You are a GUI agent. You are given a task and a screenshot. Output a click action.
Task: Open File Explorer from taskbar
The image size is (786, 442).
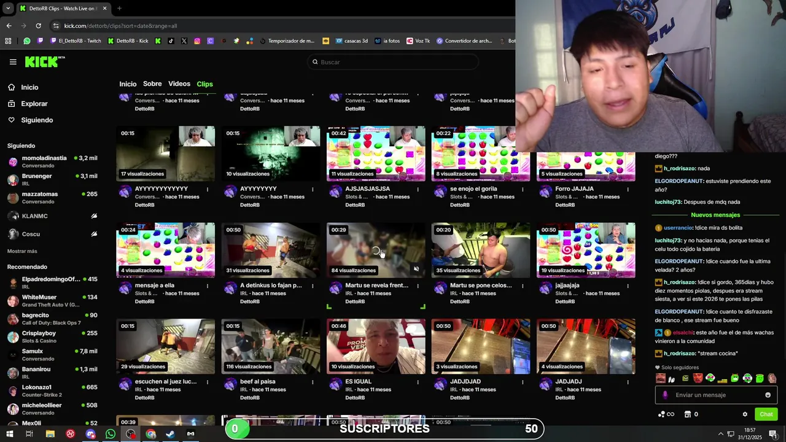click(50, 434)
